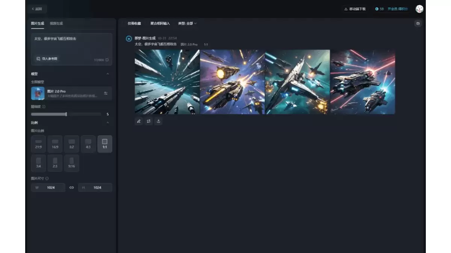Toggle the width-height link icon
The width and height of the screenshot is (451, 253).
71,187
